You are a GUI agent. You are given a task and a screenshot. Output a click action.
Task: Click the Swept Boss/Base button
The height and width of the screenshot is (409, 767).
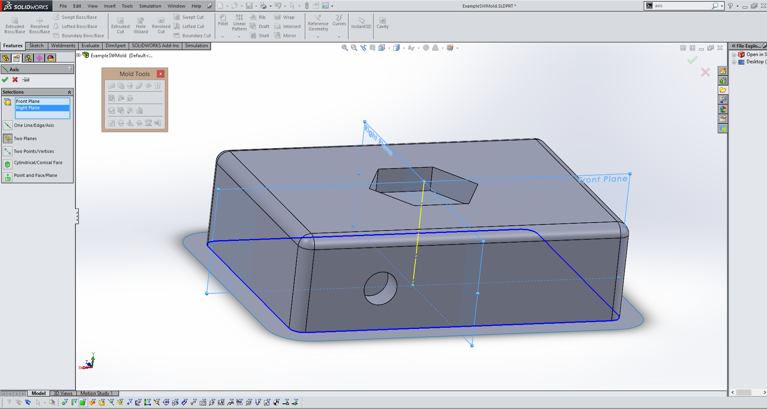tap(75, 17)
